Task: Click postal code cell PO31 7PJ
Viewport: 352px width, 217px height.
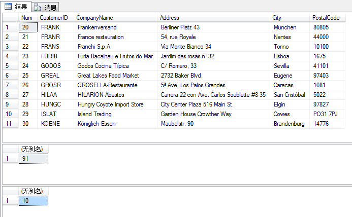Action: 327,114
